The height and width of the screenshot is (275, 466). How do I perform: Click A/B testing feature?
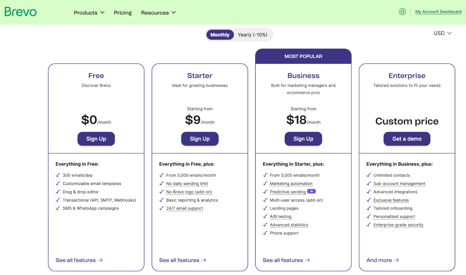pyautogui.click(x=280, y=217)
